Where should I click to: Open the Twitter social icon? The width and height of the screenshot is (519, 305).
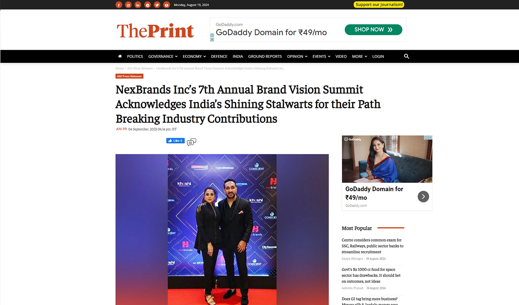click(x=157, y=5)
